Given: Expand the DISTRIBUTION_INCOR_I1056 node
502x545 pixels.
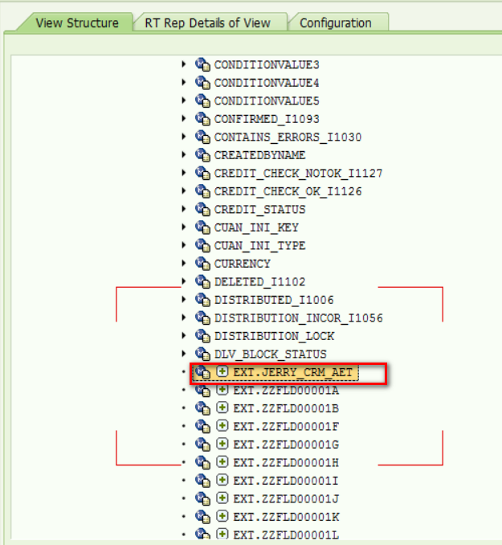Looking at the screenshot, I should [x=184, y=318].
